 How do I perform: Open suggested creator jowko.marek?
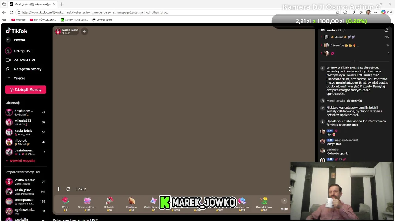pyautogui.click(x=26, y=182)
